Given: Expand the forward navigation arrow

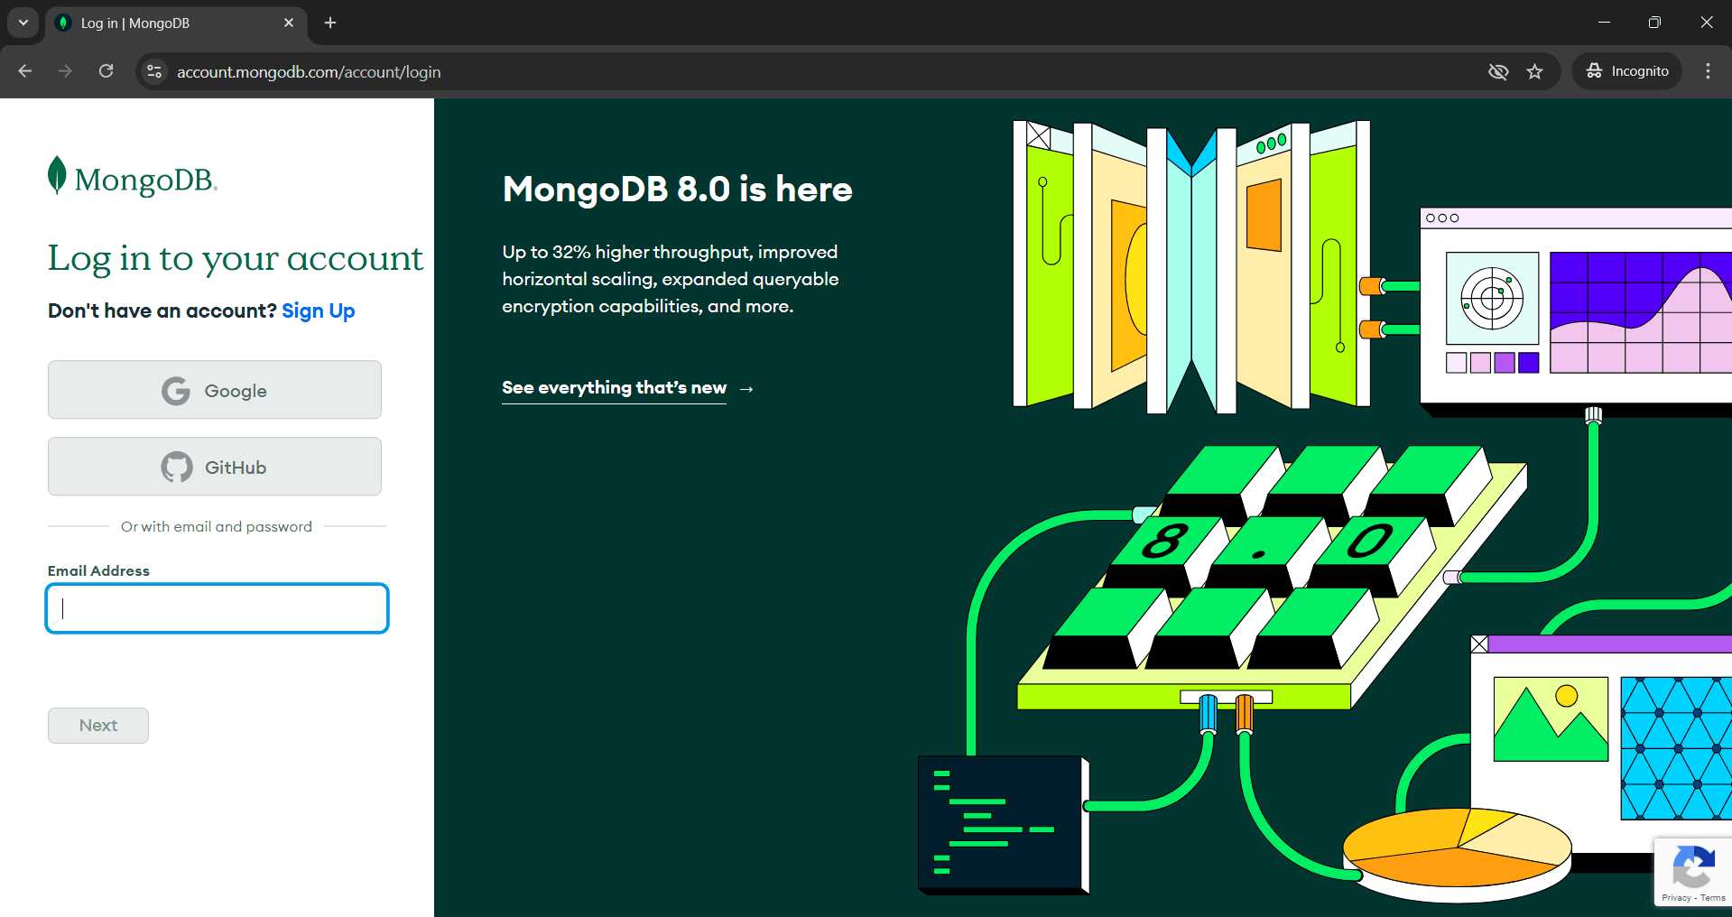Looking at the screenshot, I should [x=65, y=71].
